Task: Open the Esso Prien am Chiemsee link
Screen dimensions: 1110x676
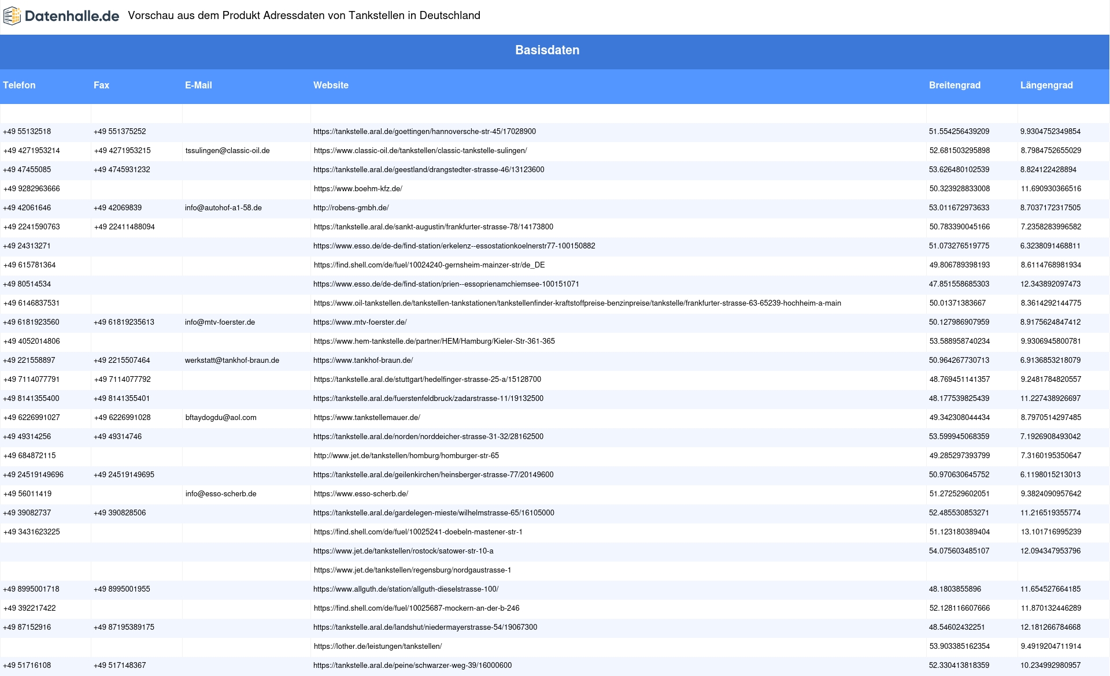Action: (446, 284)
